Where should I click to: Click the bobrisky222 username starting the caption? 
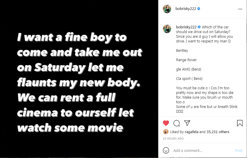click(186, 27)
